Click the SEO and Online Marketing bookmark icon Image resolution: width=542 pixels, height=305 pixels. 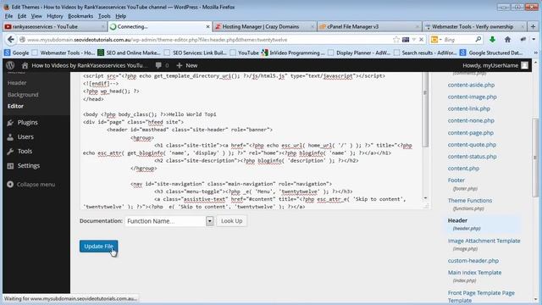[x=101, y=53]
